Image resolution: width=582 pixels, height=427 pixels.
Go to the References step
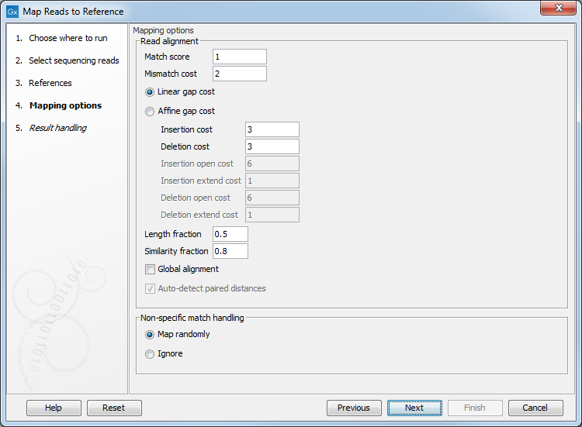point(50,83)
